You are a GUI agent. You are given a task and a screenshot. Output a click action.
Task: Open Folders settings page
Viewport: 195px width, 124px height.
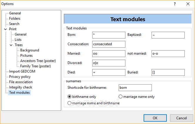[15, 19]
